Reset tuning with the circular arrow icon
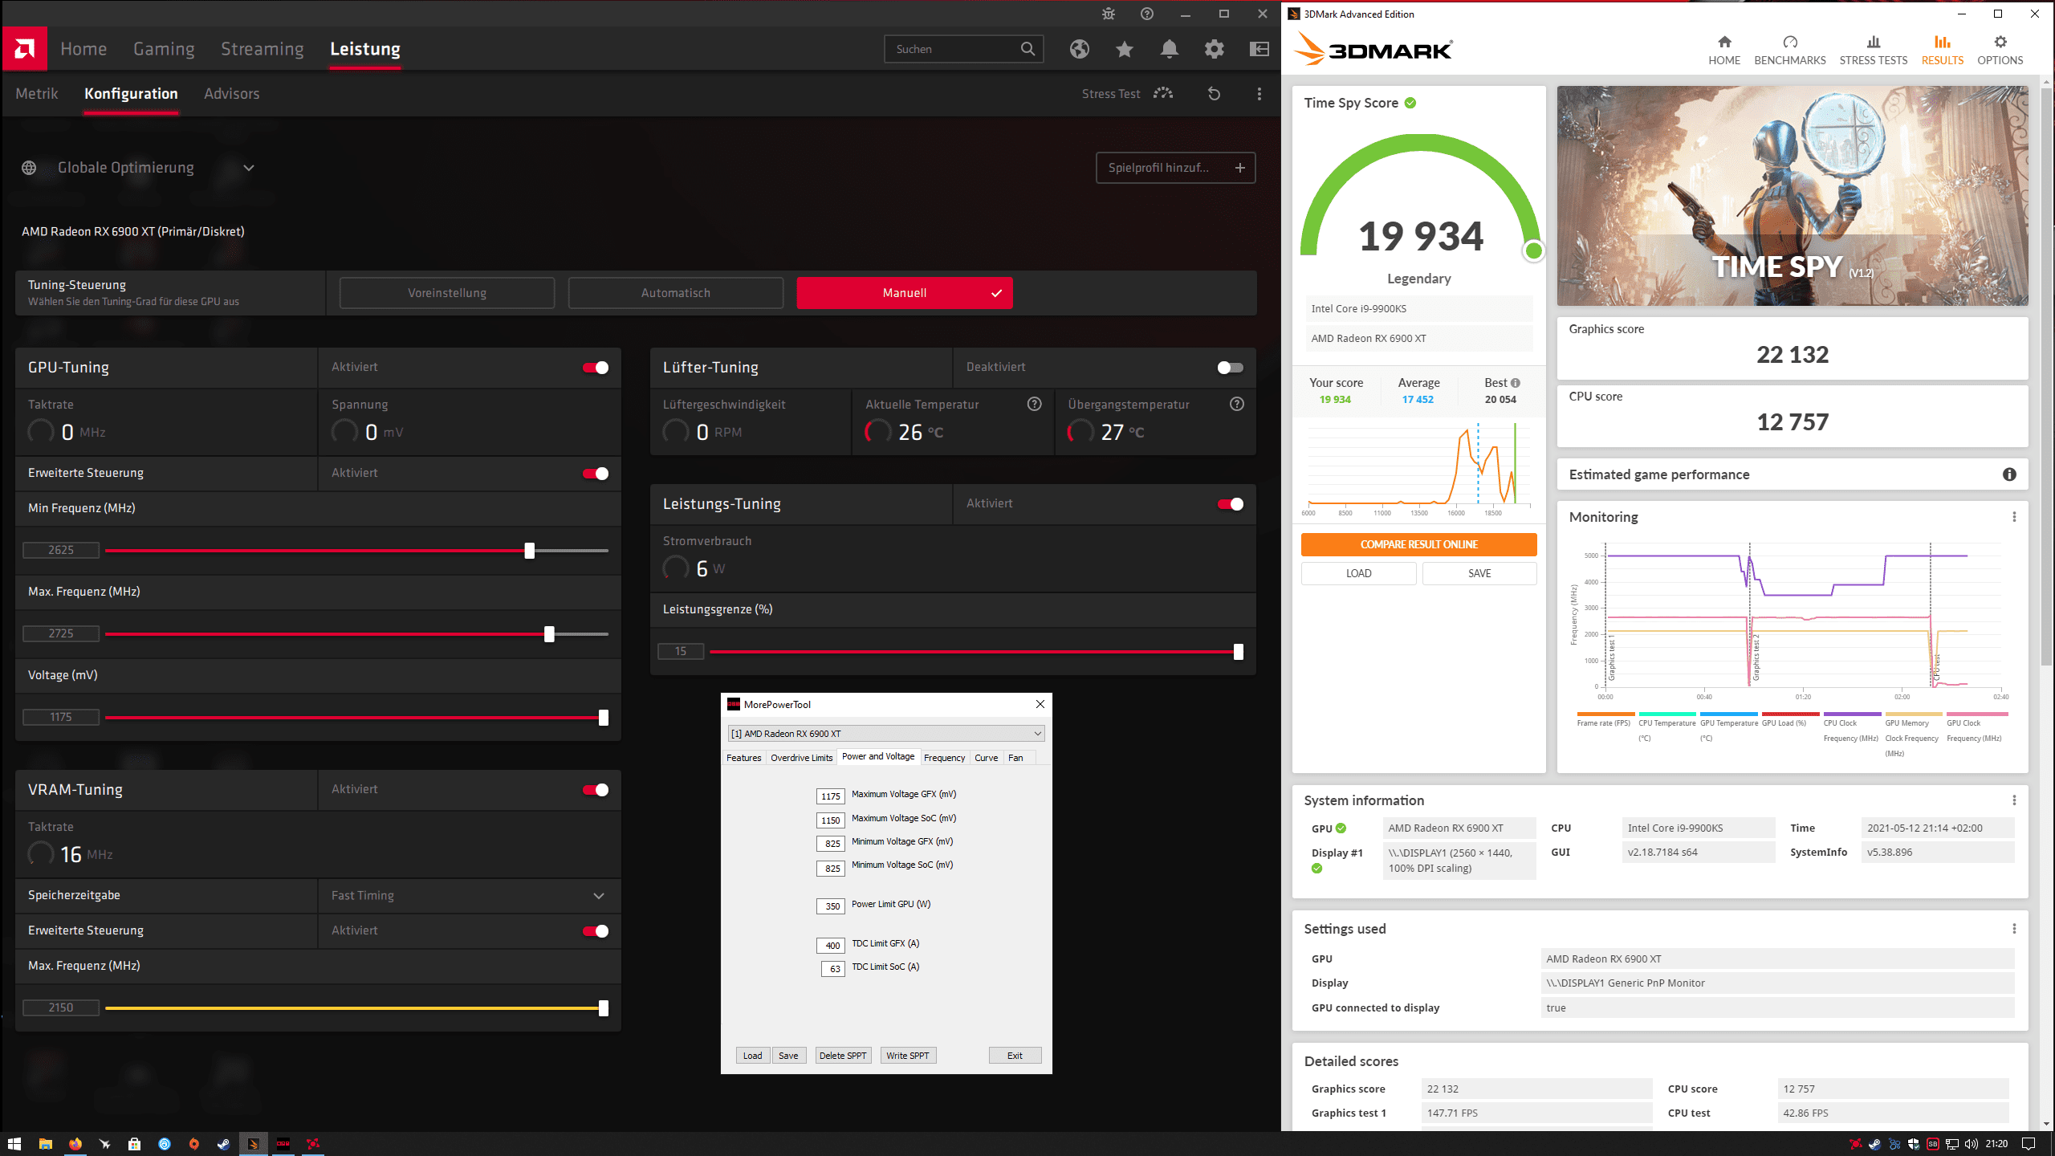Screen dimensions: 2055x1156 point(1215,94)
